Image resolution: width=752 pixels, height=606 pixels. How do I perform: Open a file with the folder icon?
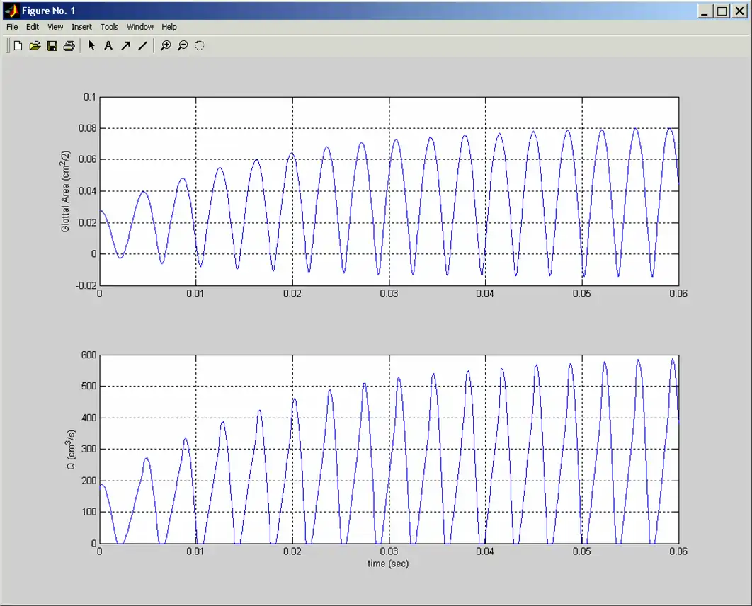(35, 46)
